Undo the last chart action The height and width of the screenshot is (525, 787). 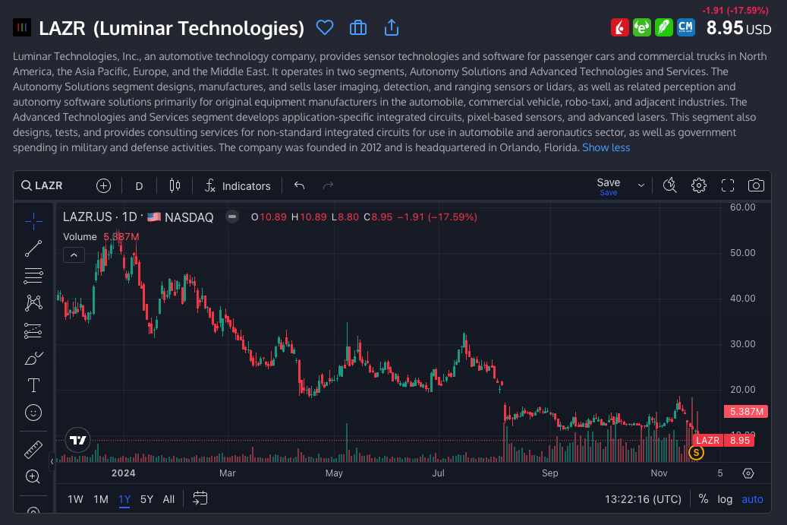[300, 186]
